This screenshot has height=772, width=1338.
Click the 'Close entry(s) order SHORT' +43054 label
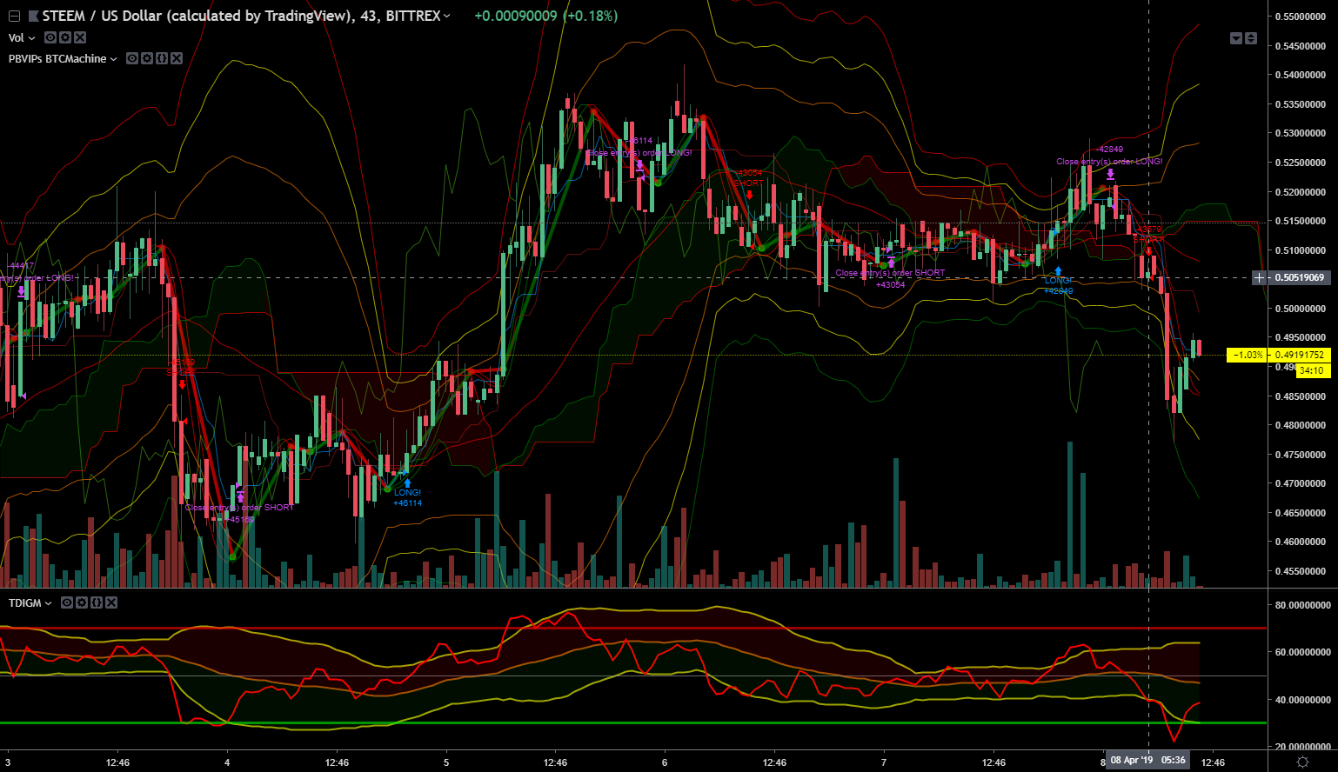890,278
